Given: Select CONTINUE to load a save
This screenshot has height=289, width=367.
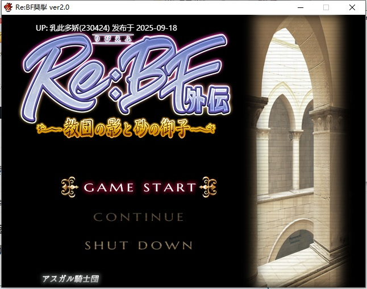Looking at the screenshot, I should (x=139, y=217).
